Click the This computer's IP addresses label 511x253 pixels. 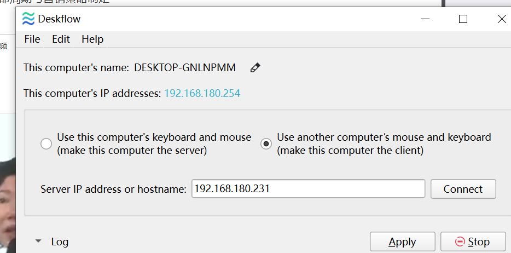(92, 94)
